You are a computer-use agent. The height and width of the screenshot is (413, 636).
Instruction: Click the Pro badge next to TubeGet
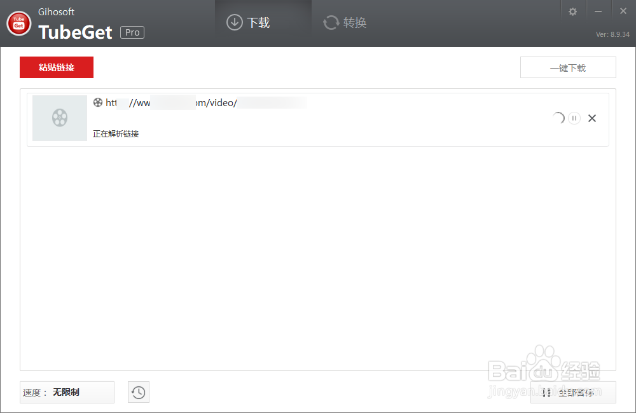pyautogui.click(x=132, y=32)
